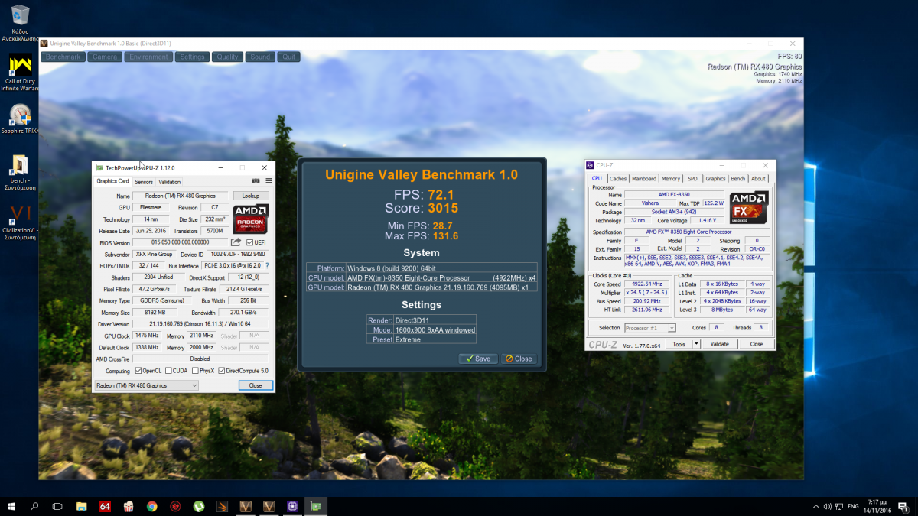
Task: Open the Windows Start menu
Action: coord(11,506)
